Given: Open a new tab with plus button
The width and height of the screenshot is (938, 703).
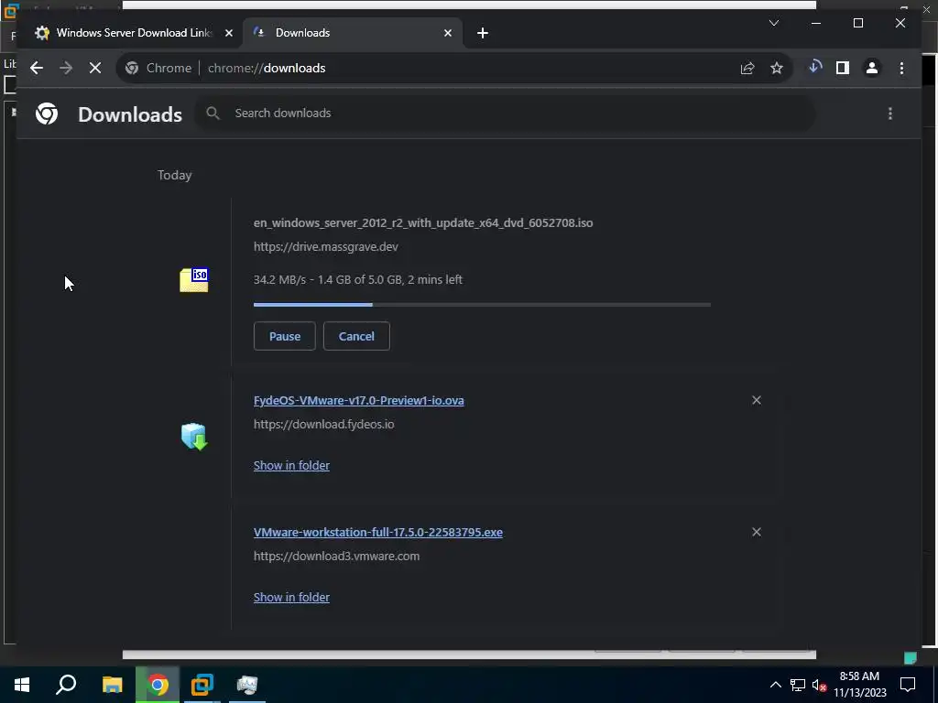Looking at the screenshot, I should [483, 34].
